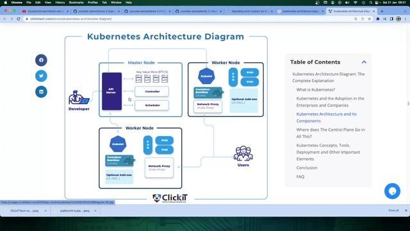Reload the current page
The image size is (410, 231).
click(x=19, y=19)
